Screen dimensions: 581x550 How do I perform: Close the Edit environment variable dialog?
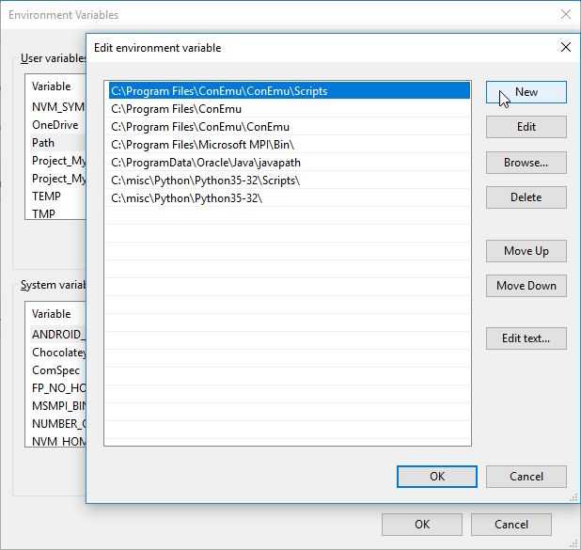point(565,47)
